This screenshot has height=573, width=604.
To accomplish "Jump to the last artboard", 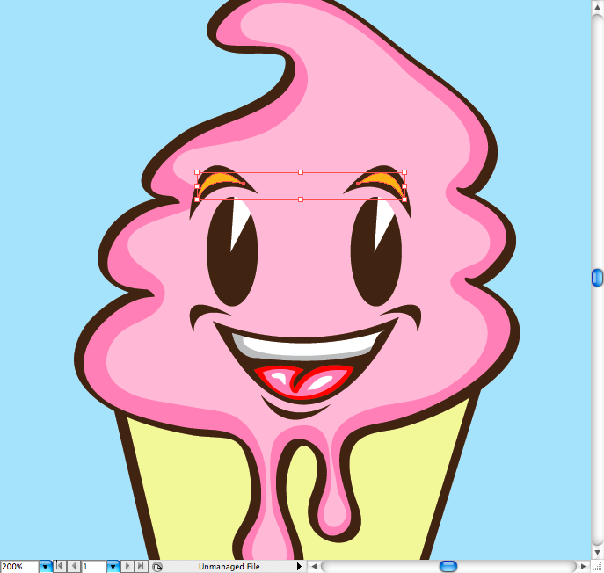I will (141, 567).
